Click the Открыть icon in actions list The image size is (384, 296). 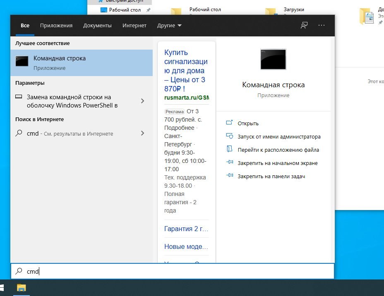(x=229, y=122)
